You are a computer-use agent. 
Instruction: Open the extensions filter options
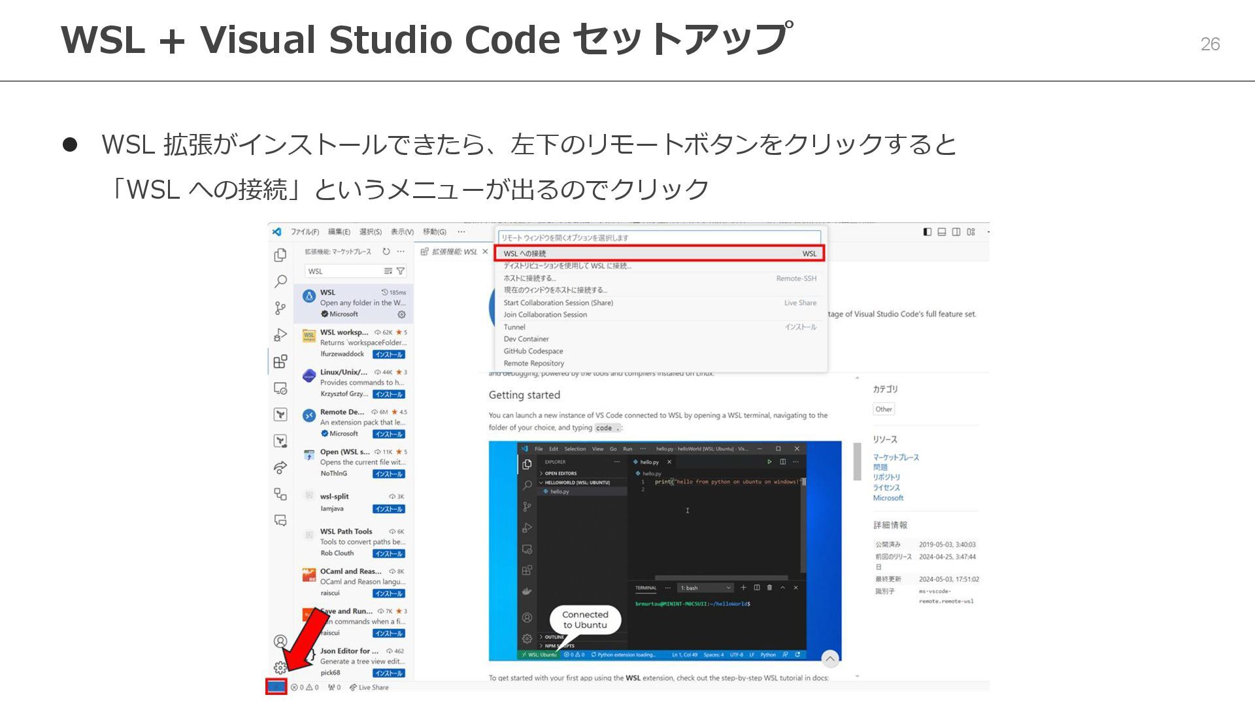(x=401, y=271)
